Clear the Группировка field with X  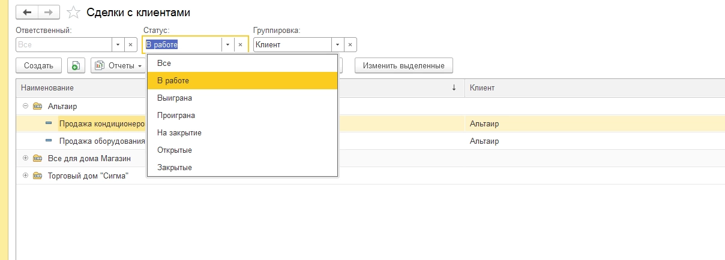tap(350, 45)
